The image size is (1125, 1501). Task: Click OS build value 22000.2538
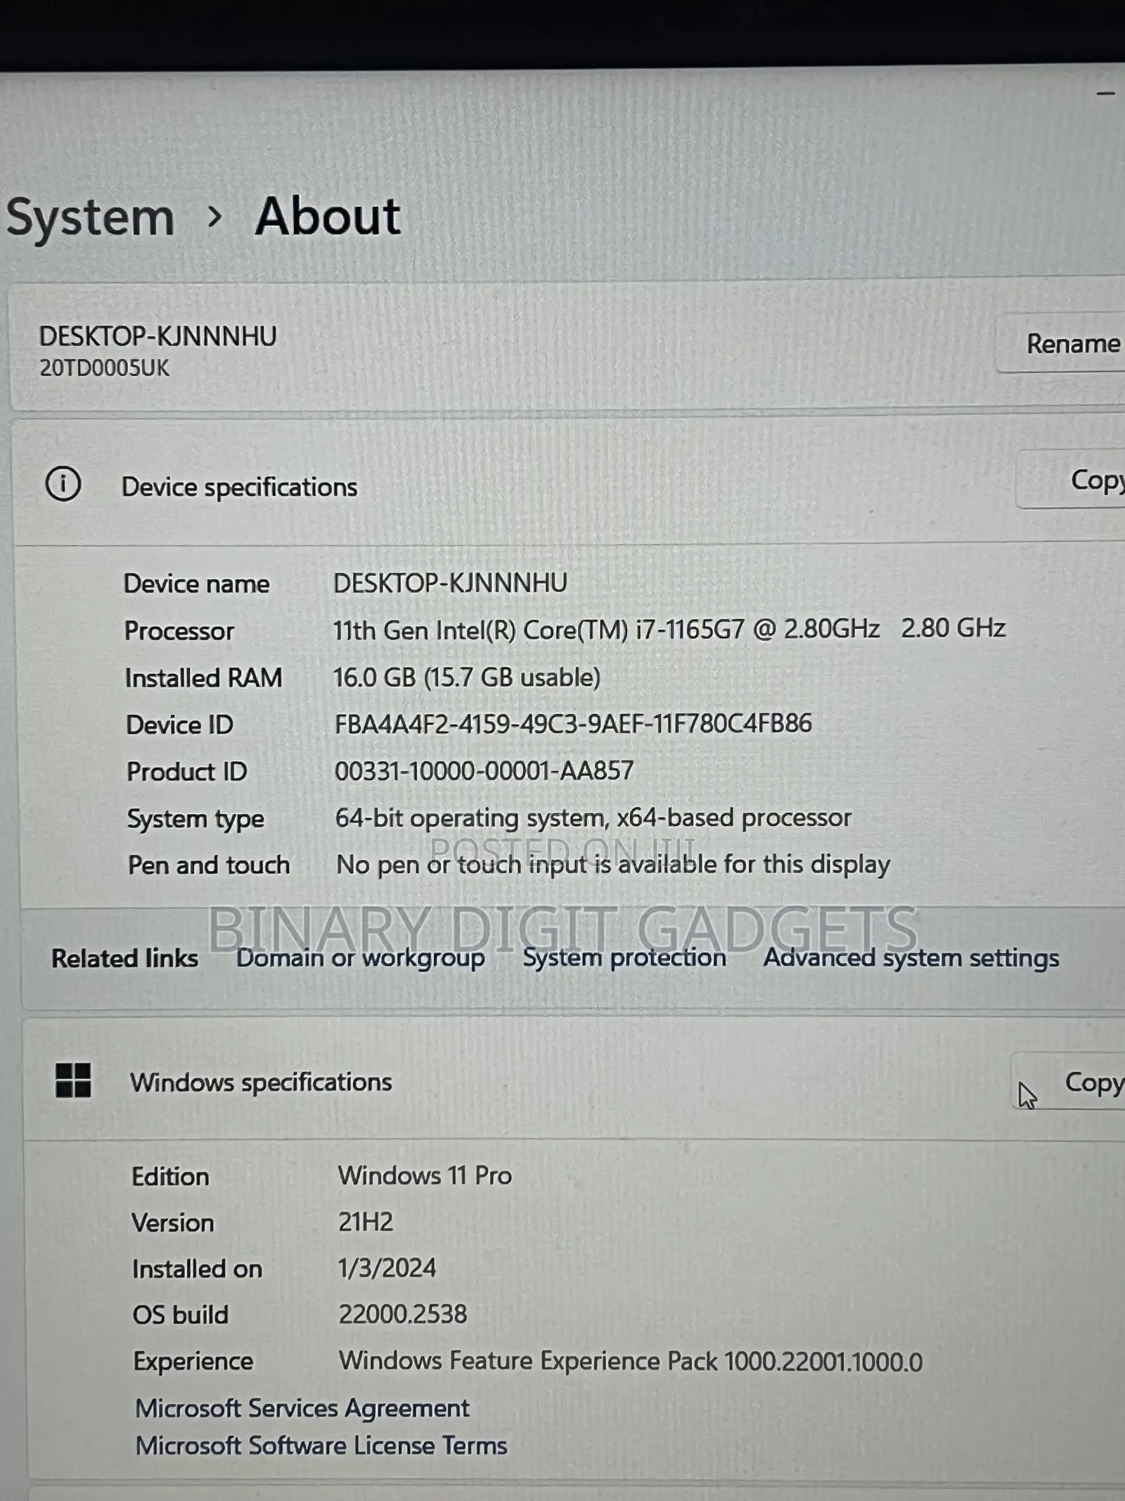[402, 1314]
